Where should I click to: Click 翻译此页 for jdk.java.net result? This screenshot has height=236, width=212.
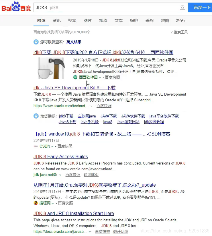(x=91, y=175)
